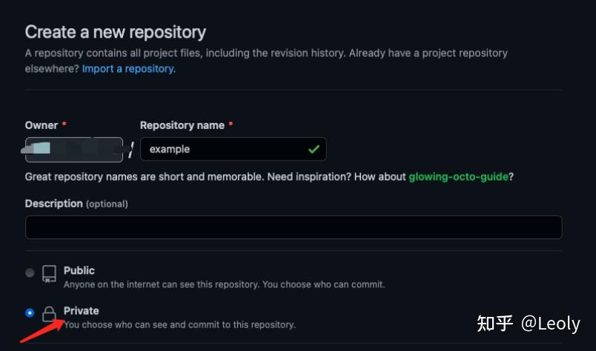596x351 pixels.
Task: Click the @Leoly watermark text
Action: pyautogui.click(x=550, y=324)
